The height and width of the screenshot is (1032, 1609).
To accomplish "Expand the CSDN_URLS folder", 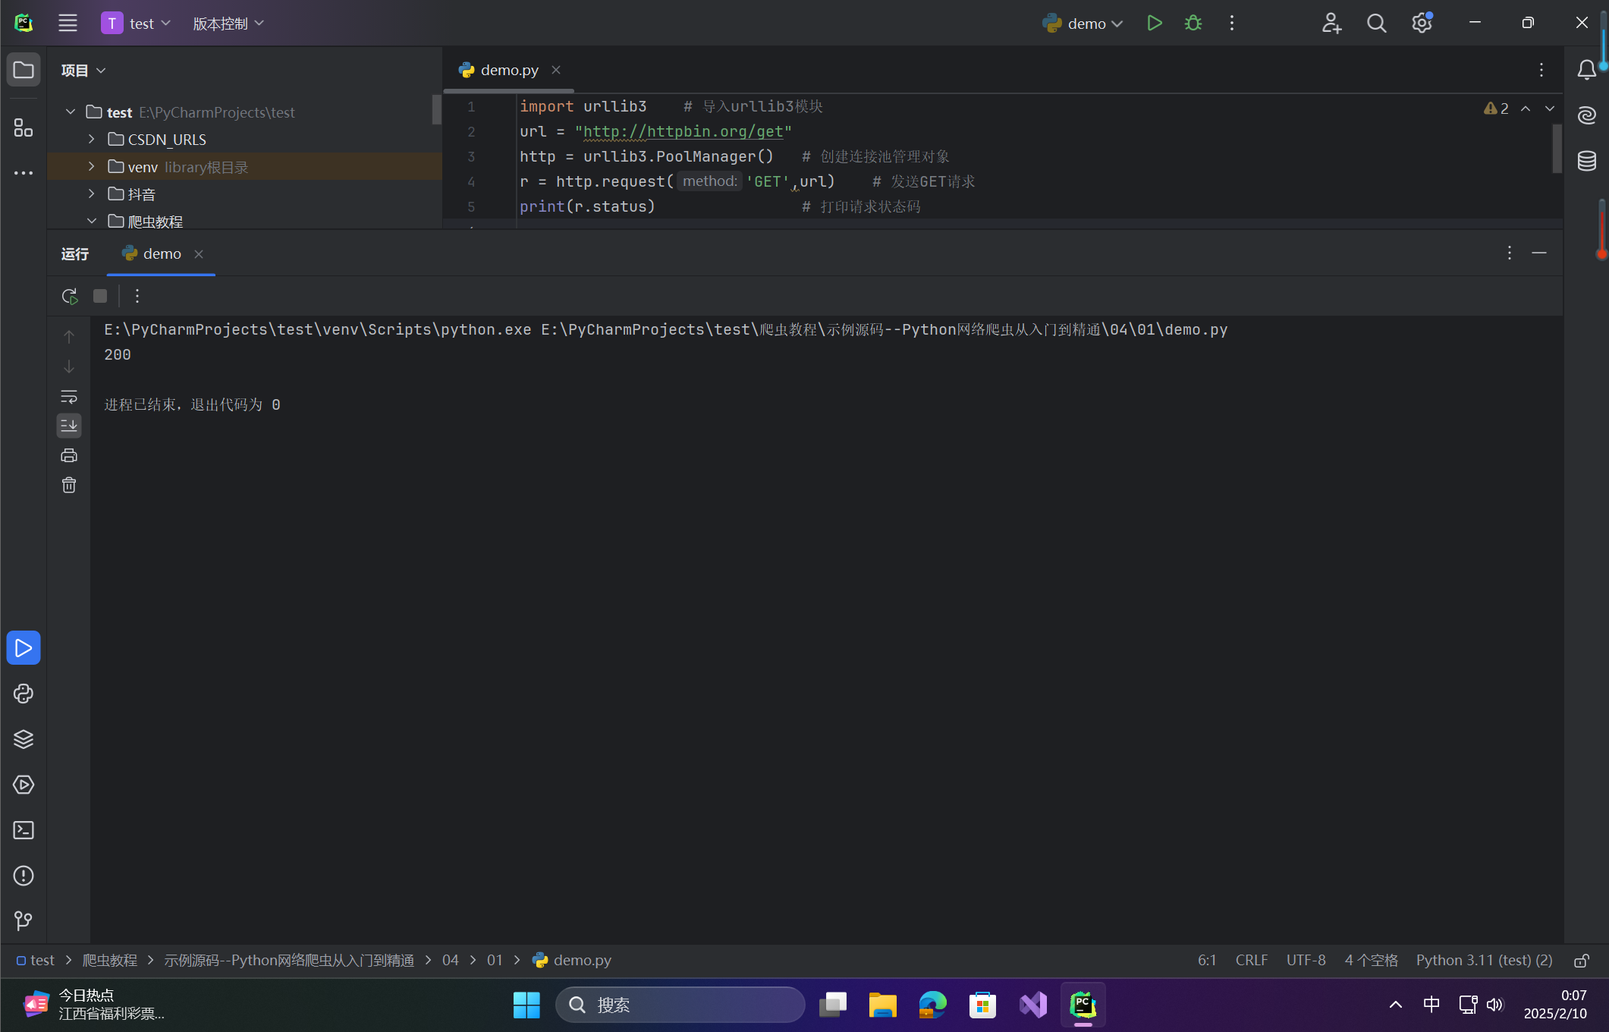I will click(92, 140).
